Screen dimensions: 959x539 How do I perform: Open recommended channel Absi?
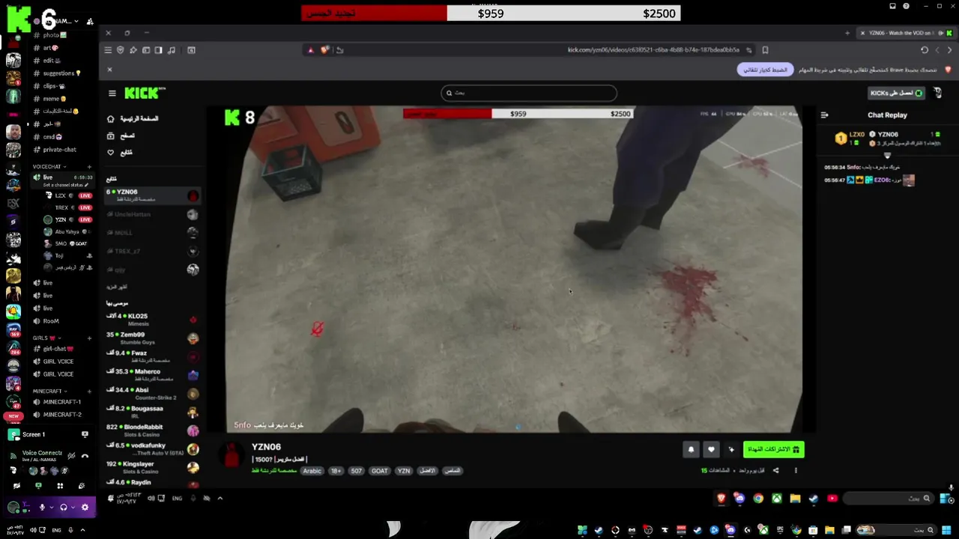pyautogui.click(x=152, y=393)
